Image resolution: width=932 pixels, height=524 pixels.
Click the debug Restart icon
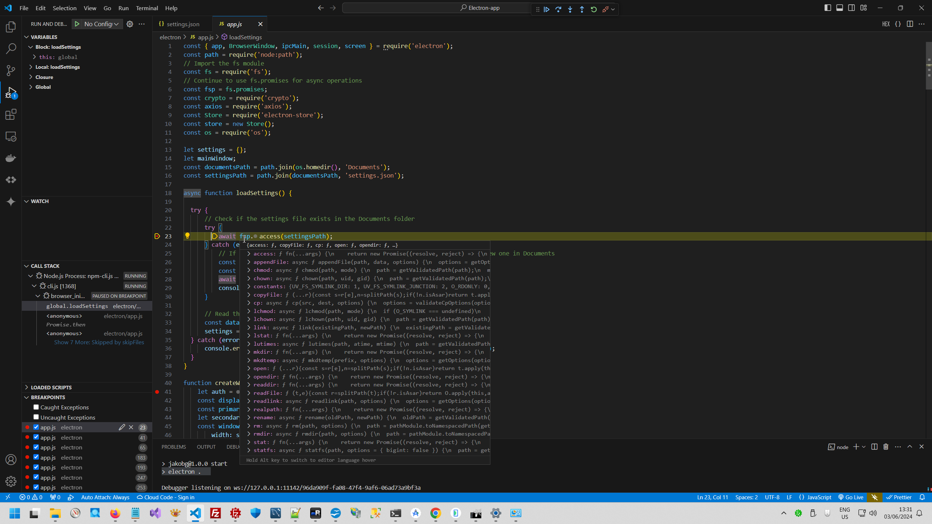[594, 9]
